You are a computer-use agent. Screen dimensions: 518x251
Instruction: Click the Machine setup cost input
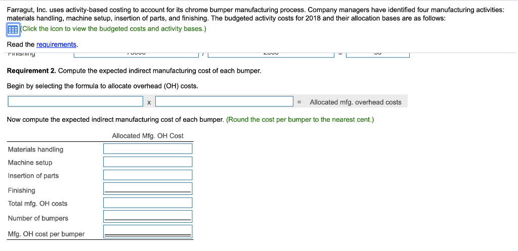click(148, 162)
